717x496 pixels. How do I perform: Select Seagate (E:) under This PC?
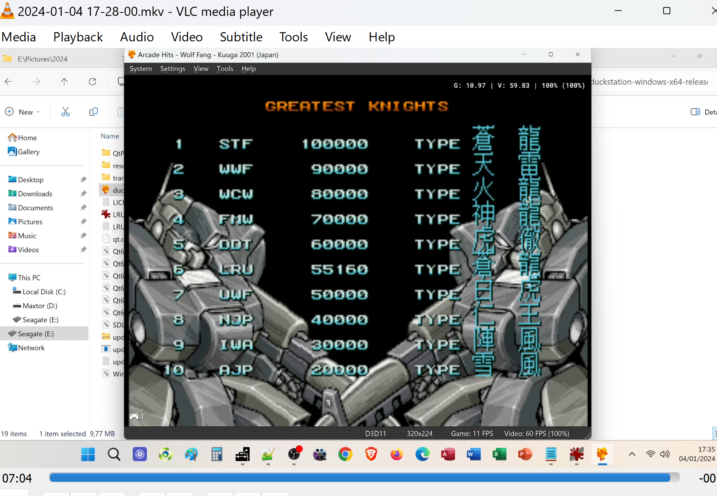(40, 320)
